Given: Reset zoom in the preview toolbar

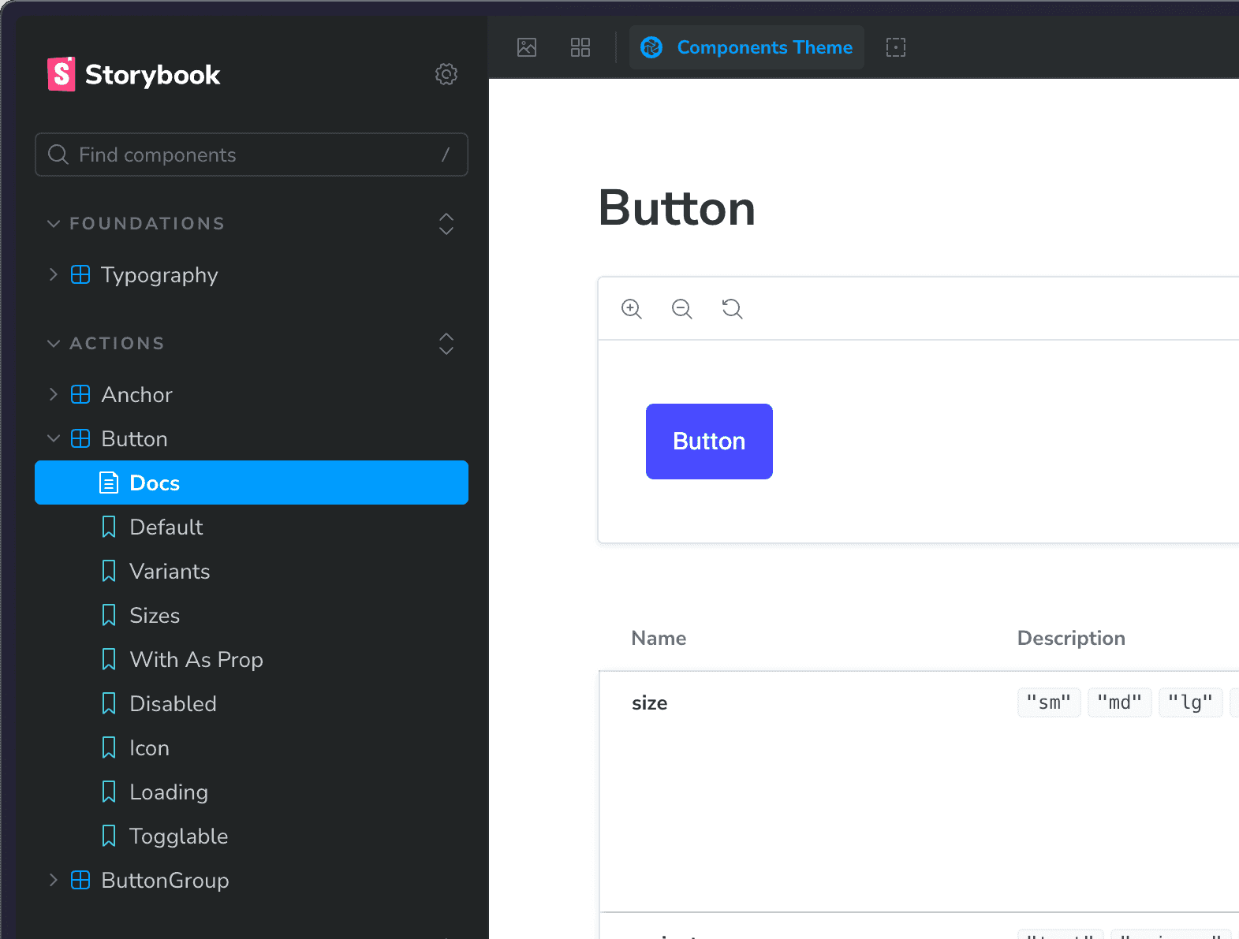Looking at the screenshot, I should point(733,309).
